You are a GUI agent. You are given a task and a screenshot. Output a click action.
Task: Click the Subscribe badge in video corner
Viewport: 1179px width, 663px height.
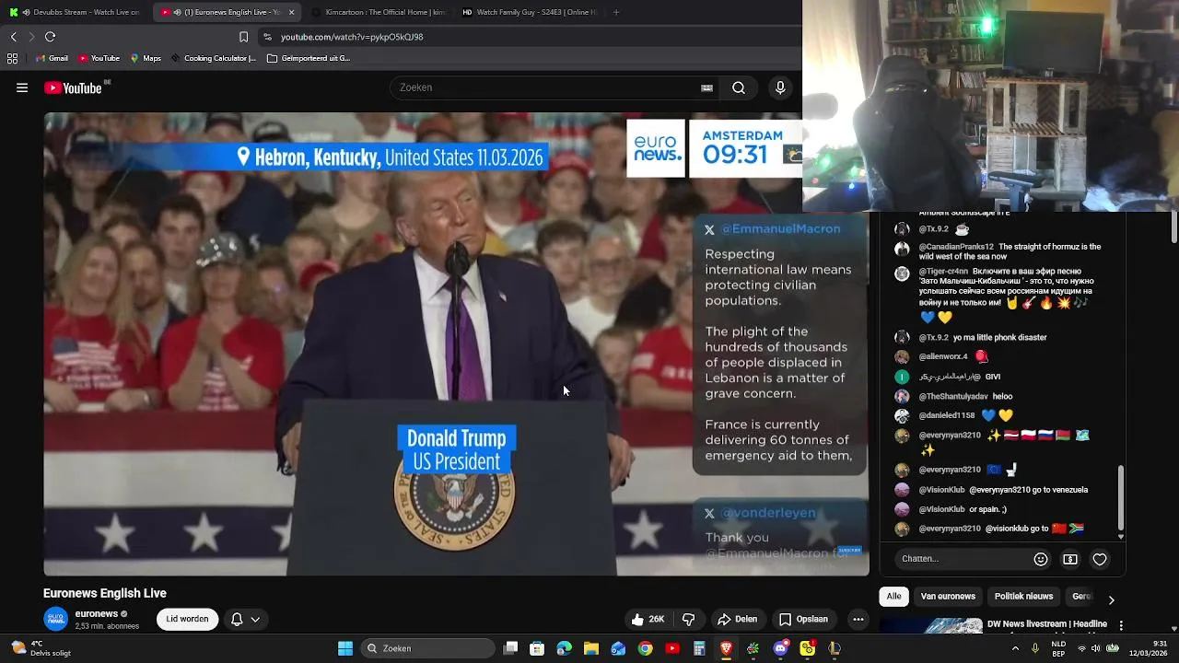[x=849, y=551]
